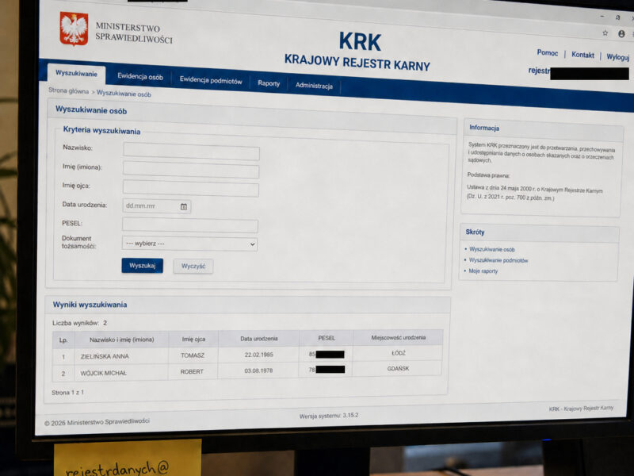The width and height of the screenshot is (634, 476).
Task: Click the Miejscowość urodzenia column header
Action: coord(399,337)
